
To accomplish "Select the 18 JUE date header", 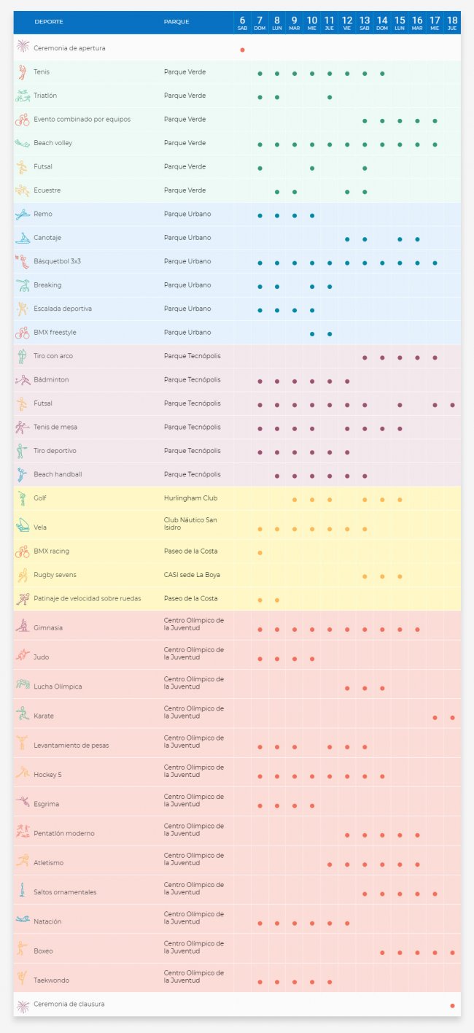I will point(452,23).
